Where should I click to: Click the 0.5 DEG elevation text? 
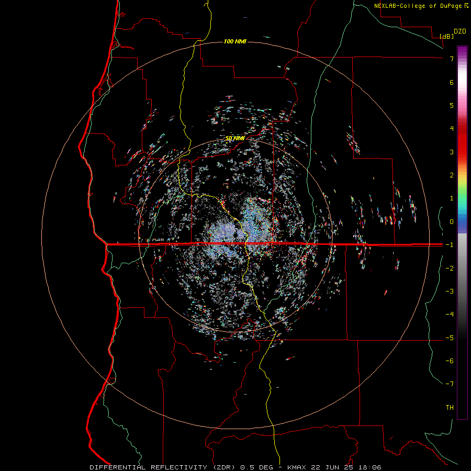tap(257, 467)
